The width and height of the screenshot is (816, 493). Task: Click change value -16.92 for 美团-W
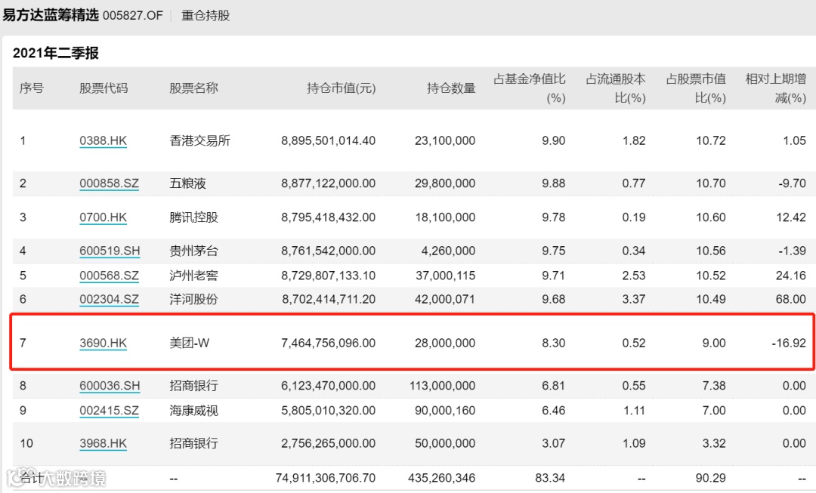(789, 343)
